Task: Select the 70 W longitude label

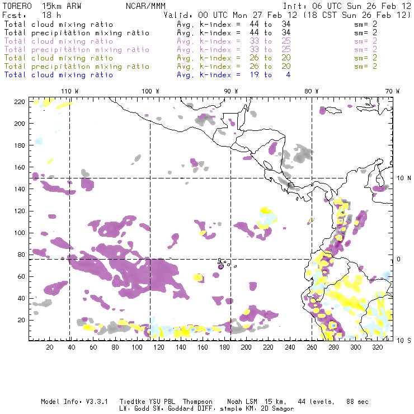Action: click(x=393, y=91)
